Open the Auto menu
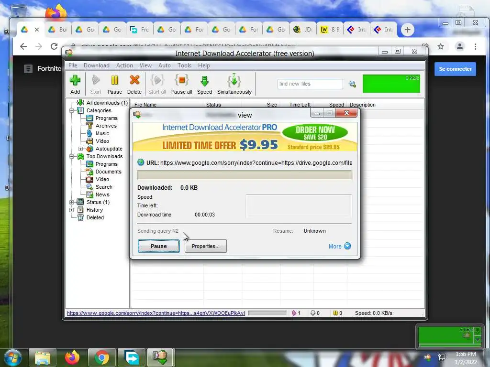The image size is (490, 367). point(165,65)
